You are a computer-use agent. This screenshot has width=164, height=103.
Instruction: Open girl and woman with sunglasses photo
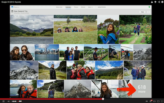click(x=22, y=52)
